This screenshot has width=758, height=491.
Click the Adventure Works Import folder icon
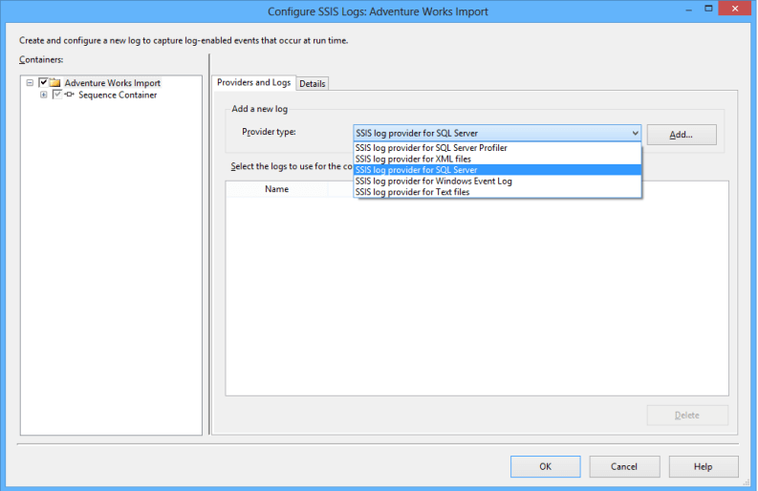[x=55, y=83]
